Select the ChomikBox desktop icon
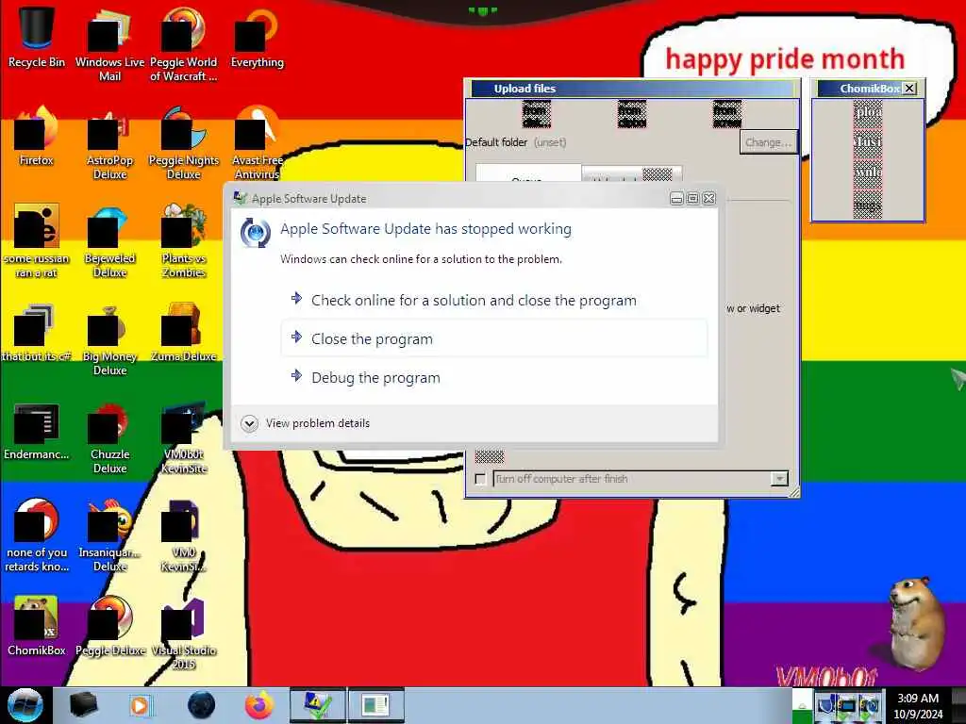Image resolution: width=966 pixels, height=724 pixels. [x=37, y=626]
